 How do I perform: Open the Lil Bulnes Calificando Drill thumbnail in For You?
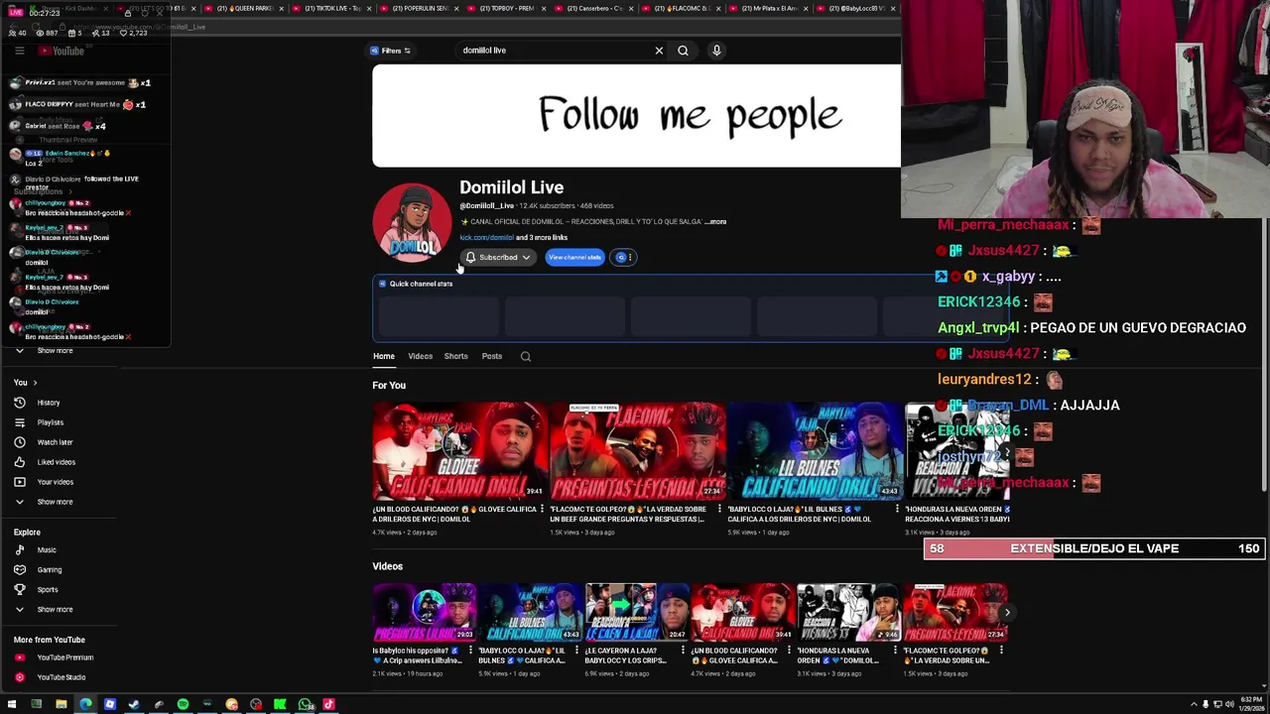pyautogui.click(x=815, y=450)
